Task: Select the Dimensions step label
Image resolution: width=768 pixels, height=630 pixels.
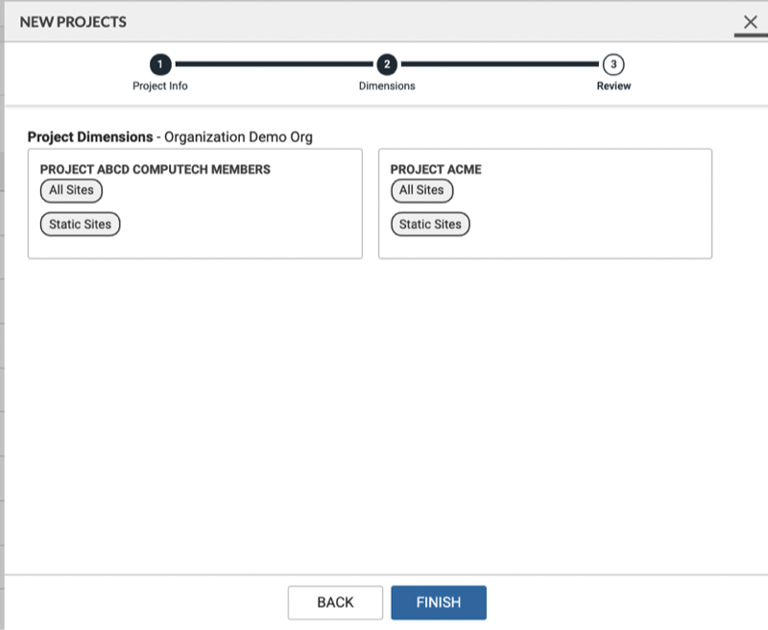Action: (x=387, y=85)
